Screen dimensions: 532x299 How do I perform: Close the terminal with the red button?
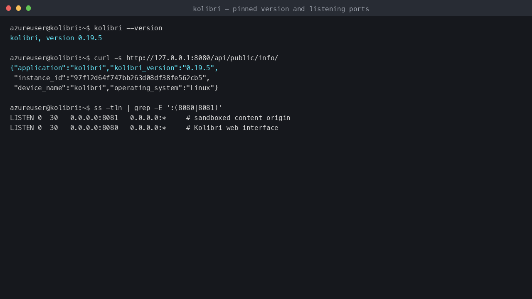[x=8, y=8]
